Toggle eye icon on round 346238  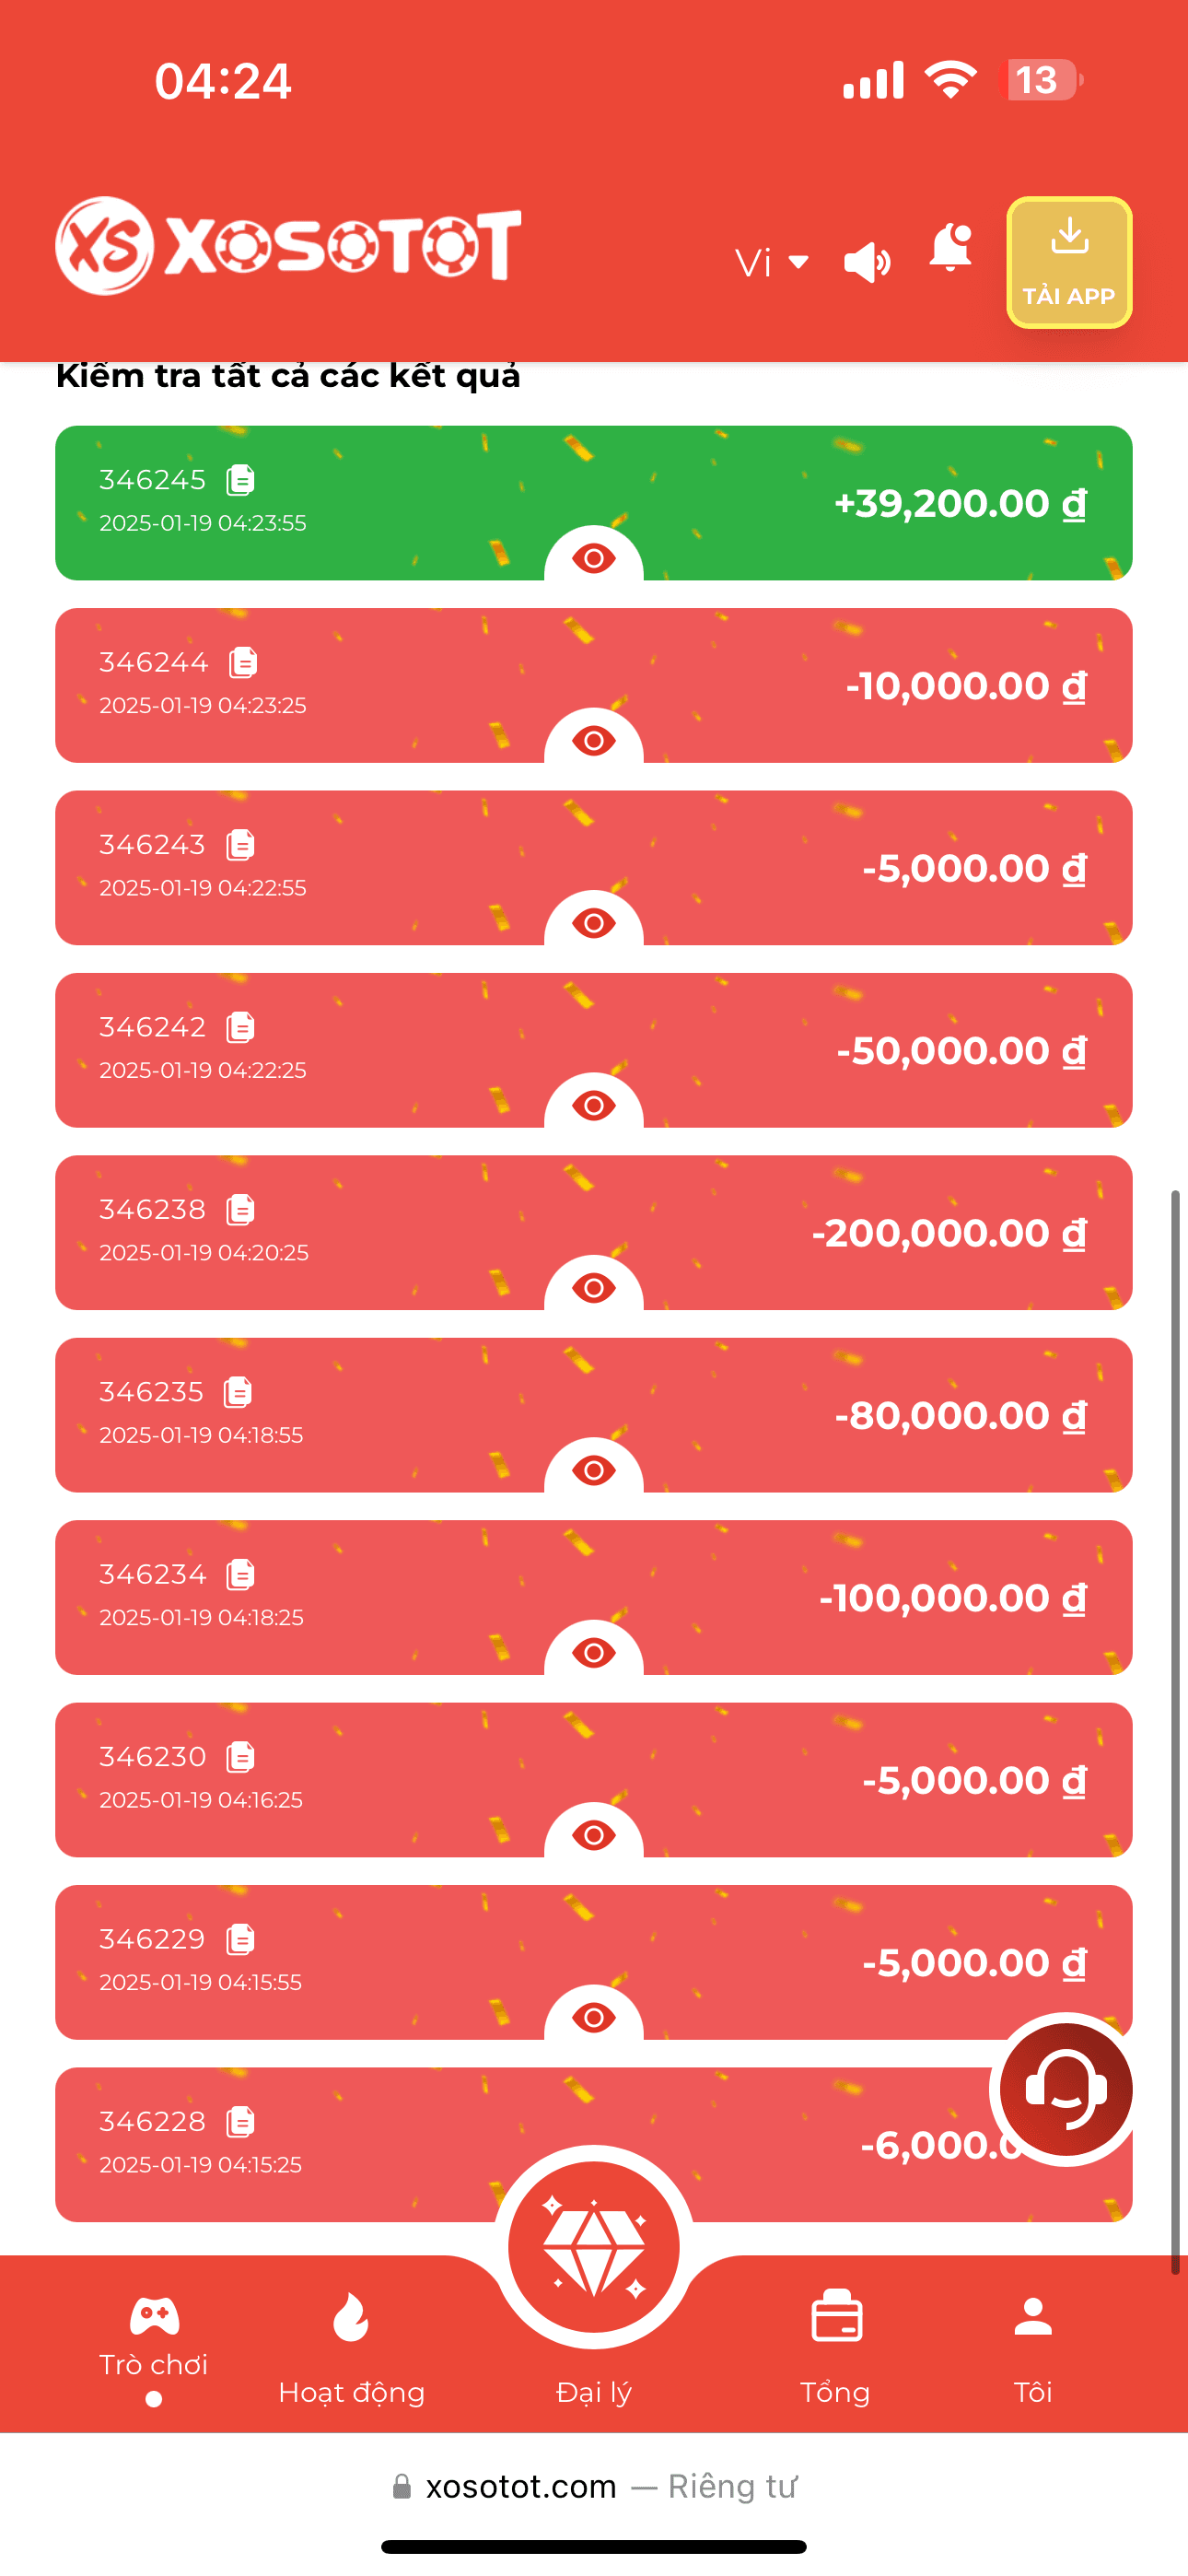click(593, 1287)
